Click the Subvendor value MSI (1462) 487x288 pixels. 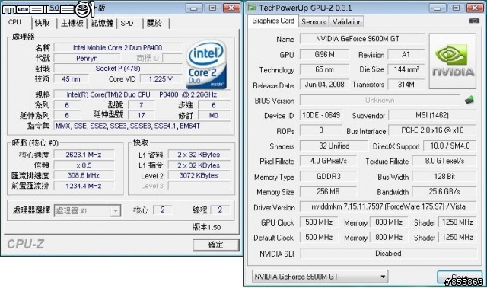tap(432, 115)
